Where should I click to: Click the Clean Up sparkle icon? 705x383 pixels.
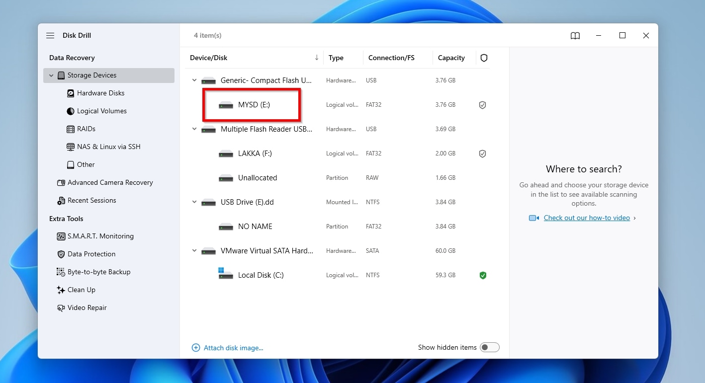tap(61, 290)
